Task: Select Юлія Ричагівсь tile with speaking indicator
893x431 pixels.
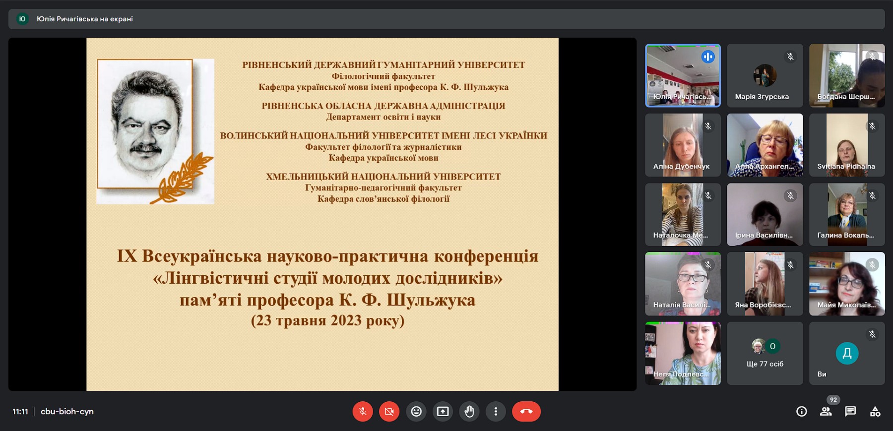Action: pyautogui.click(x=683, y=75)
